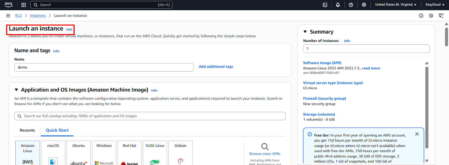Image resolution: width=449 pixels, height=165 pixels.
Task: Click the Browse more AMIs magnifier icon
Action: pos(265,147)
